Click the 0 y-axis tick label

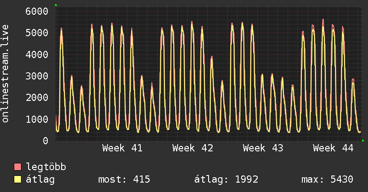[46, 141]
